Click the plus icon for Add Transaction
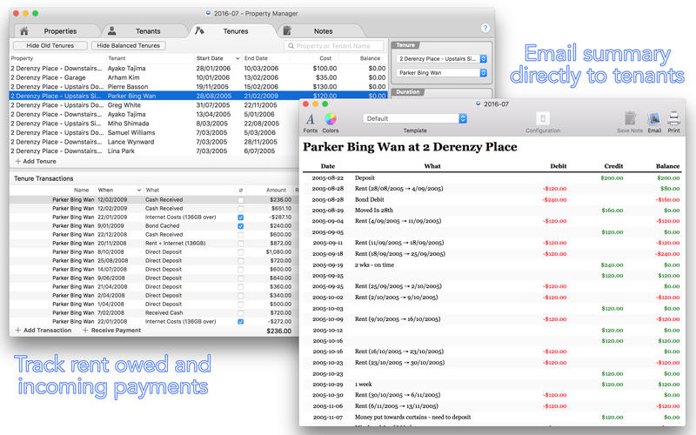 pos(18,331)
